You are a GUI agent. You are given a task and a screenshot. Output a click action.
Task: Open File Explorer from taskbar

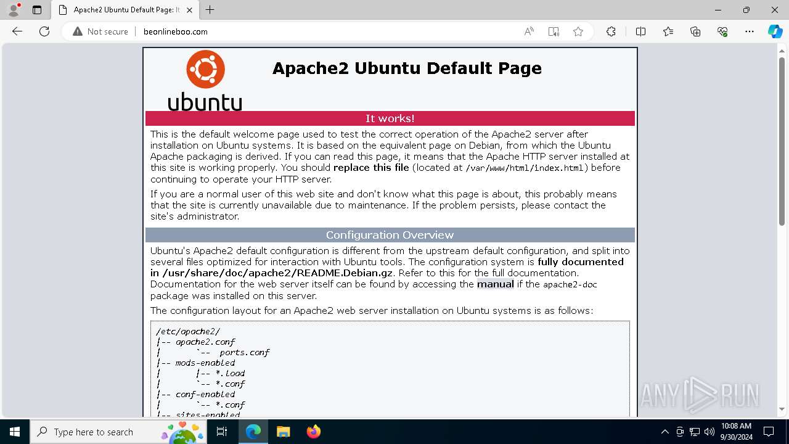283,432
